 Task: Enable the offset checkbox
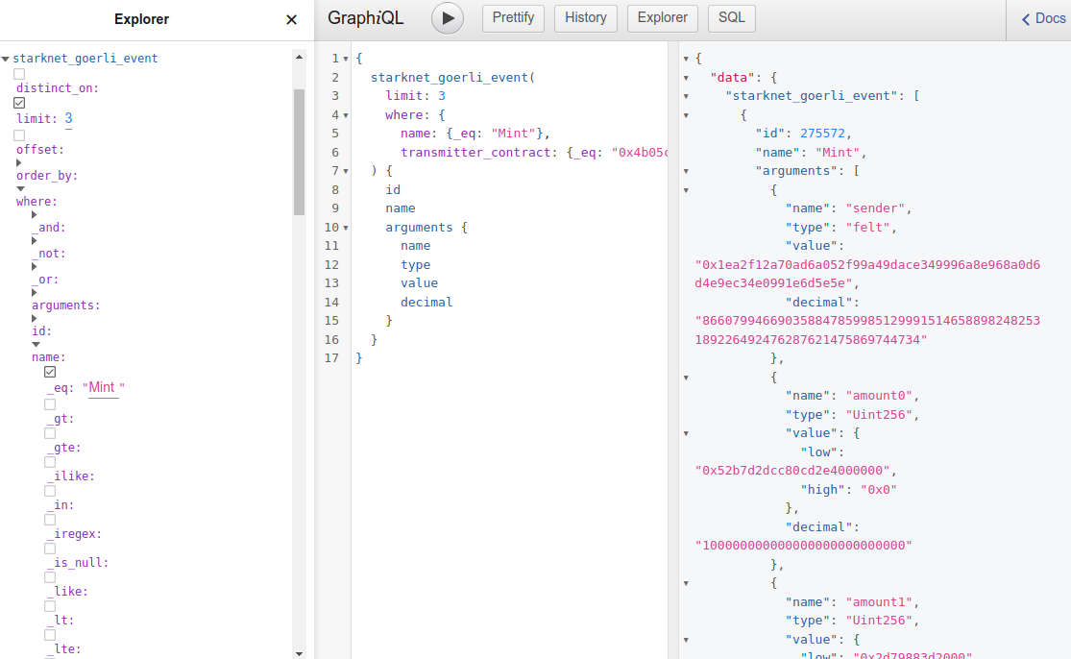19,135
